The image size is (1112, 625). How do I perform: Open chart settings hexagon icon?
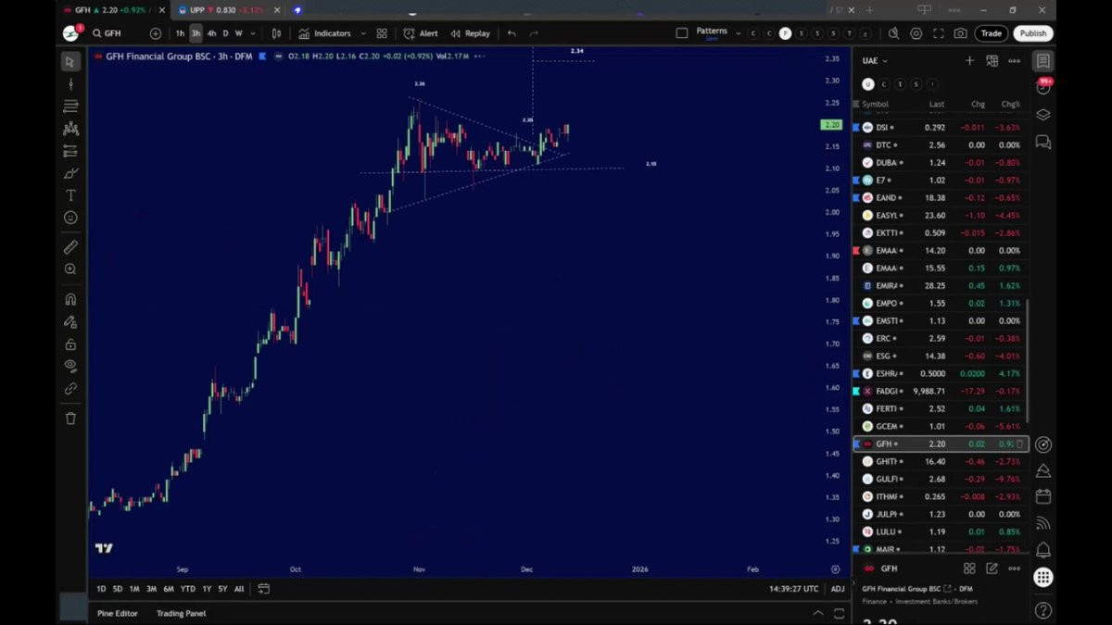916,33
